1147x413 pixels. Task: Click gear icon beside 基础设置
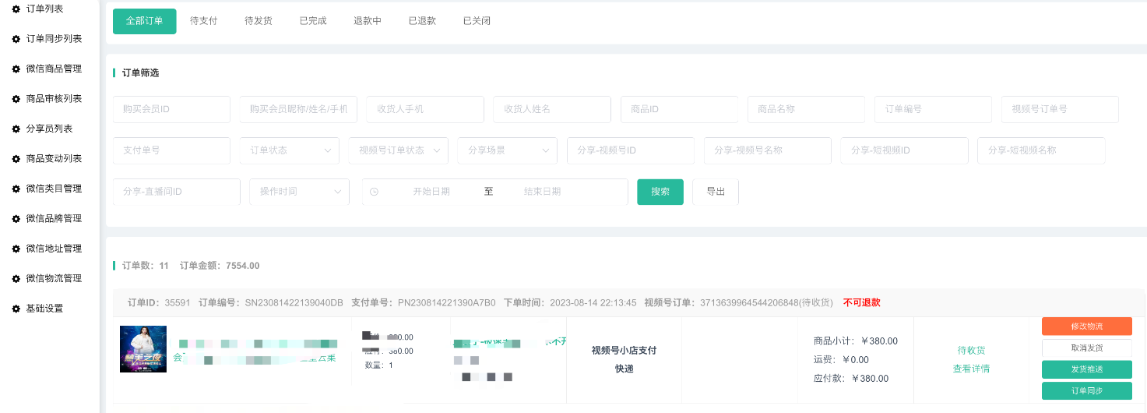point(16,309)
